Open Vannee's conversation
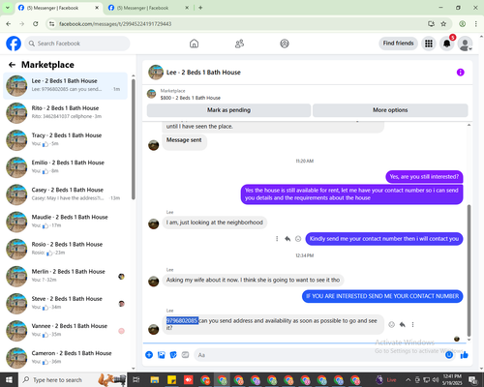The width and height of the screenshot is (484, 387). click(x=65, y=331)
